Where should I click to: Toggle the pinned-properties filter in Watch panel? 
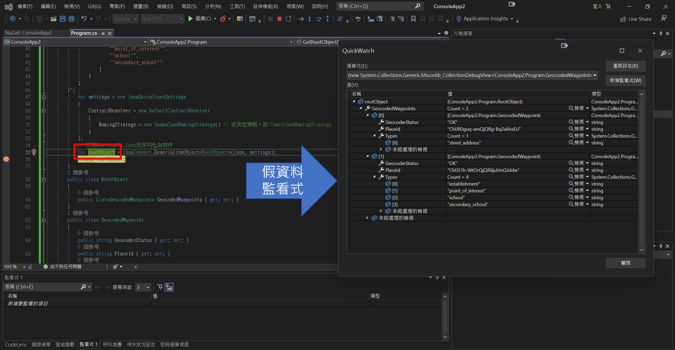160,287
